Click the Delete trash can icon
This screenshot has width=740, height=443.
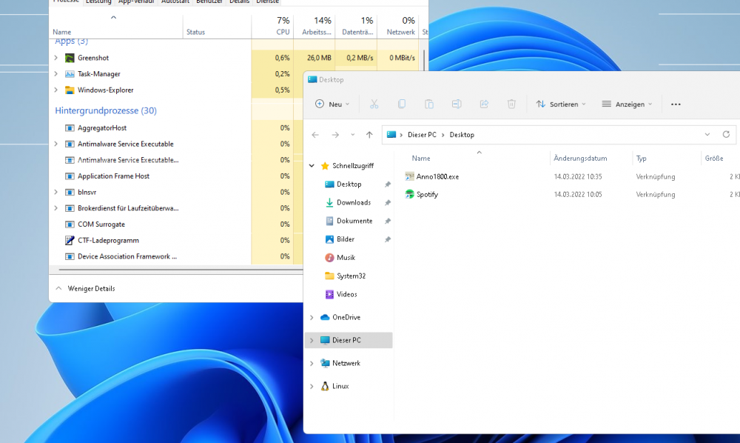[511, 104]
